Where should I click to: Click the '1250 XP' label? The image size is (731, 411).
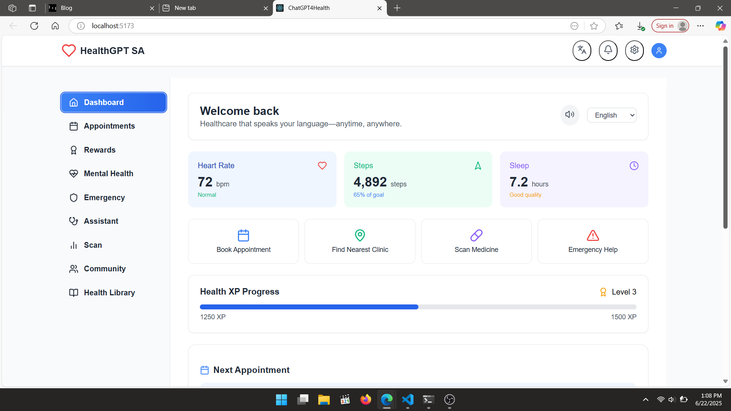tap(213, 317)
